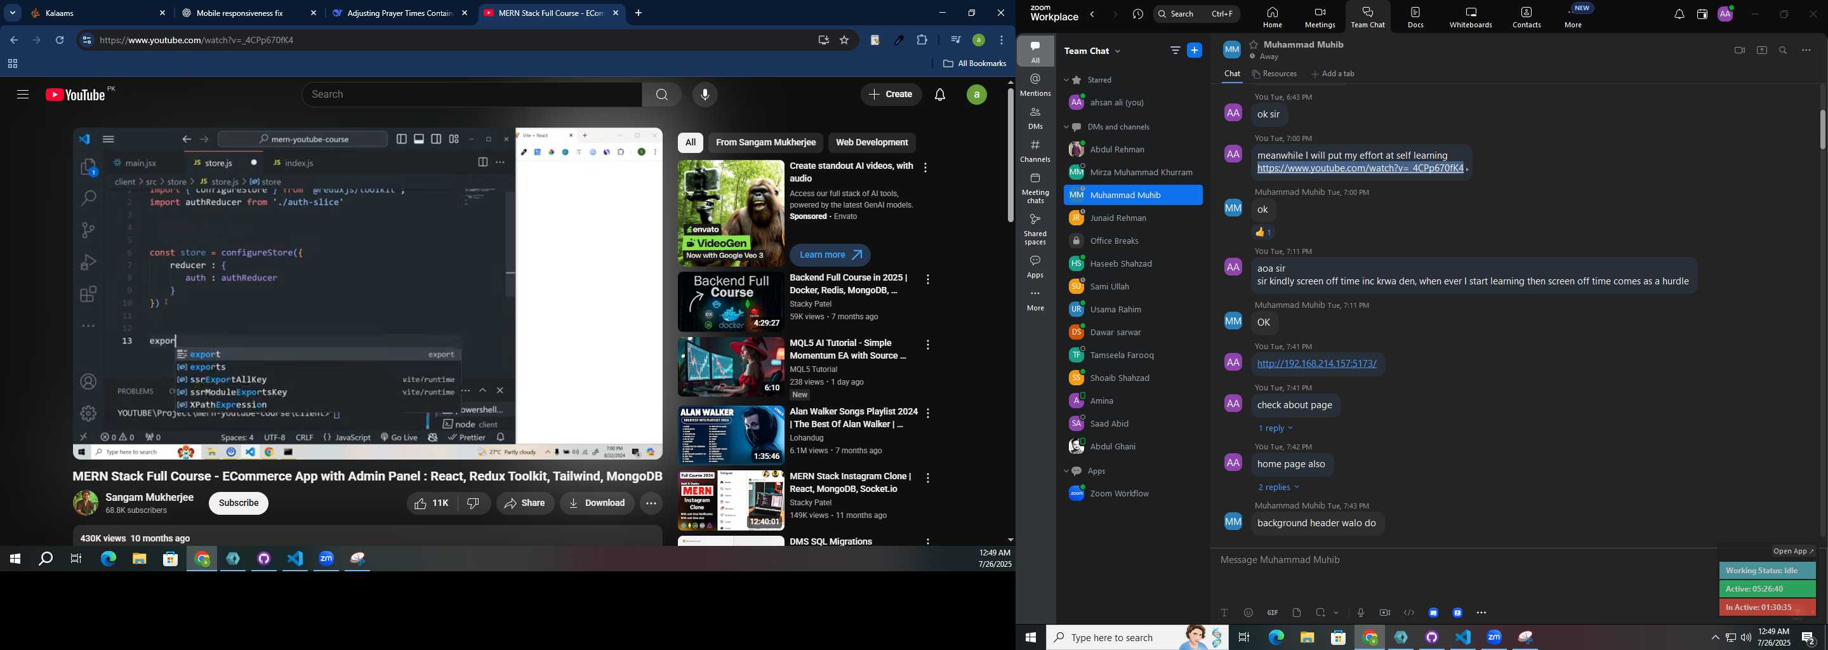Collapse DMs and channels section
The image size is (1828, 650).
click(1066, 128)
